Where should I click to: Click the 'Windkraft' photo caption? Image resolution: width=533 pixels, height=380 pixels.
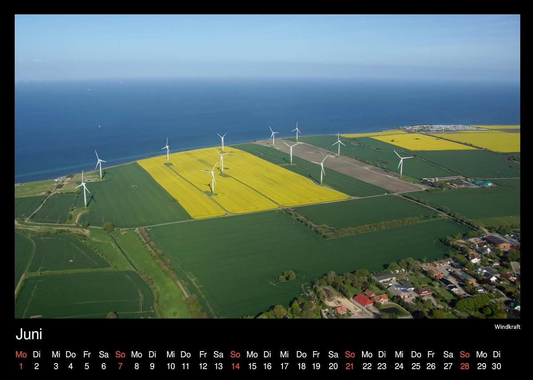tap(507, 327)
